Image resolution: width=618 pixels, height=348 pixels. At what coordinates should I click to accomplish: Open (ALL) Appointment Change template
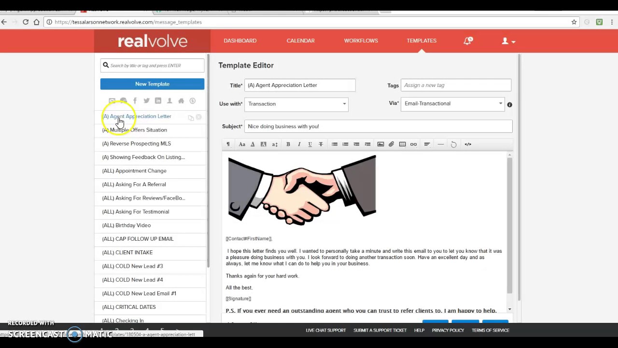coord(134,171)
